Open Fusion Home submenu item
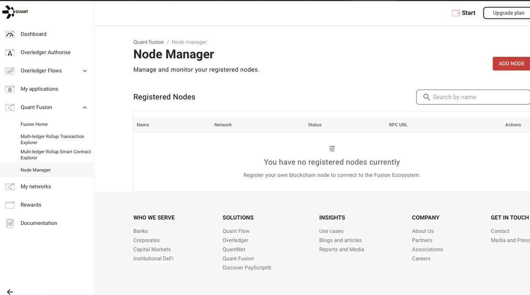The image size is (530, 295). coord(34,124)
